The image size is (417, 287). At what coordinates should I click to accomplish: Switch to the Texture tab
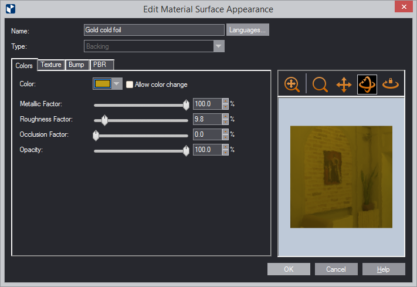point(51,65)
